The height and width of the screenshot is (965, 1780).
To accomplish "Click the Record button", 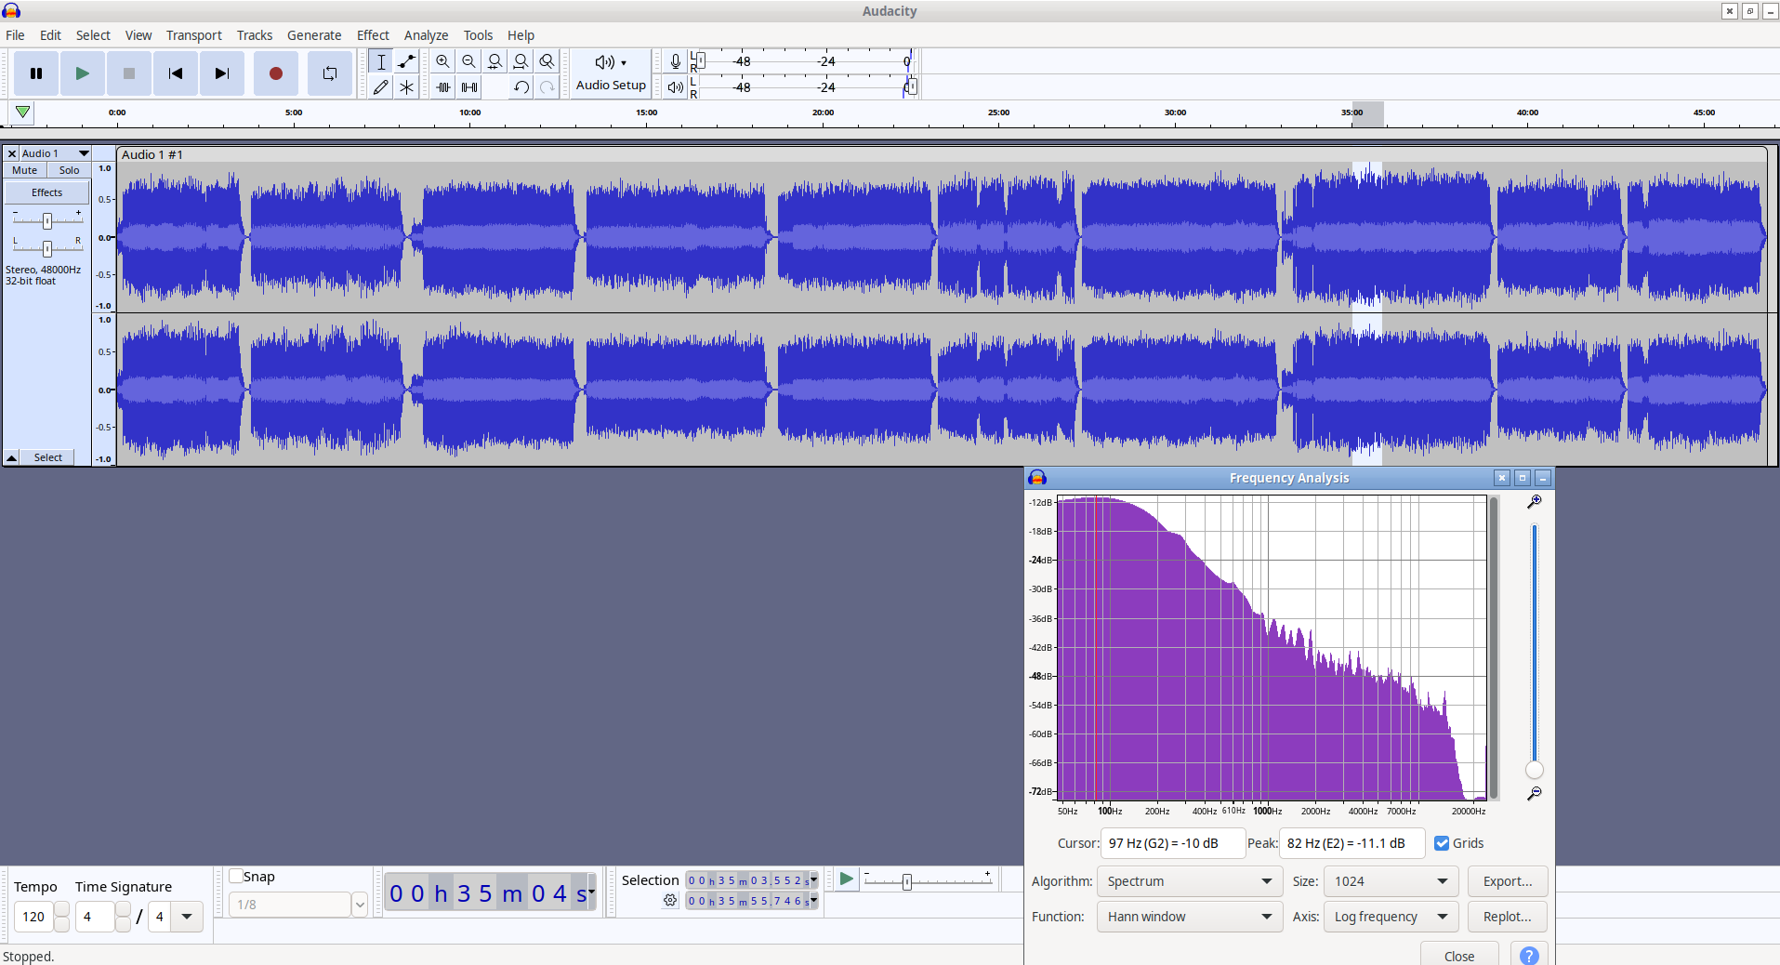I will pyautogui.click(x=275, y=73).
